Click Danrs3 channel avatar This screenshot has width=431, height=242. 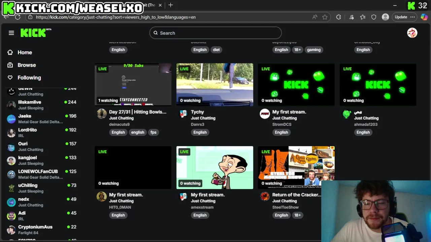click(183, 114)
